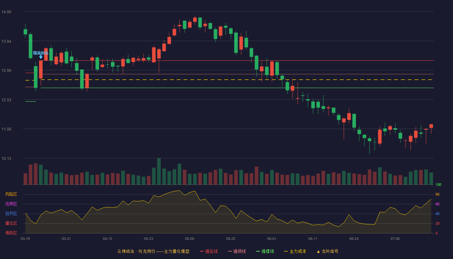
Task: Click the 03-19 date axis label
Action: (x=25, y=239)
